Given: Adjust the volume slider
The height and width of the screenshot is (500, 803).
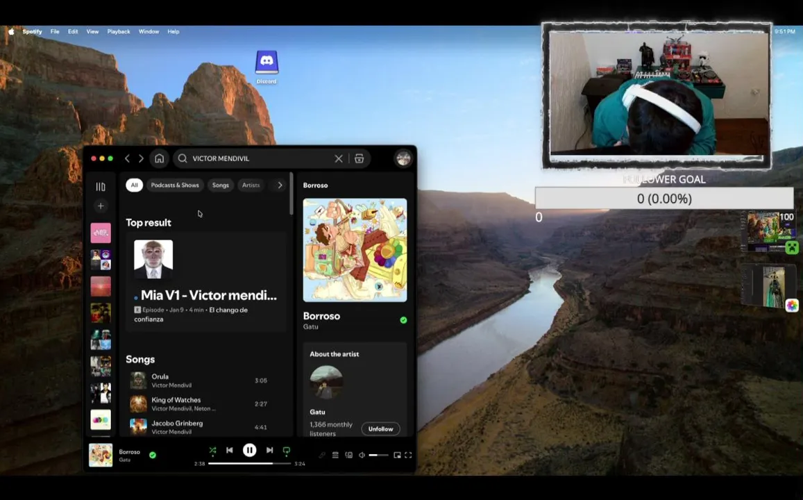Looking at the screenshot, I should [378, 455].
